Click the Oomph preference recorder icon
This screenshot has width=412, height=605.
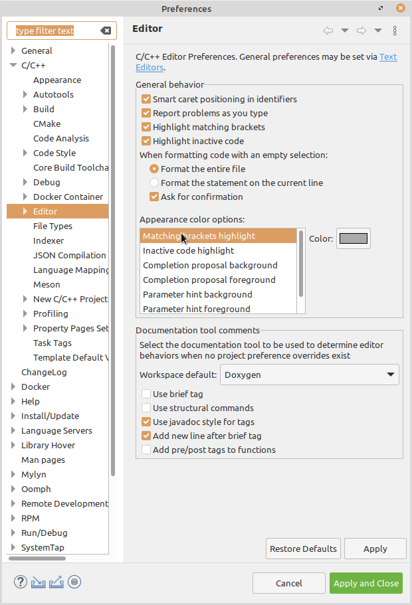click(74, 582)
